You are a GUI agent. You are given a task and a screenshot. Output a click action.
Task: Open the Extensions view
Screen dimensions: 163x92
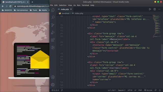53,40
